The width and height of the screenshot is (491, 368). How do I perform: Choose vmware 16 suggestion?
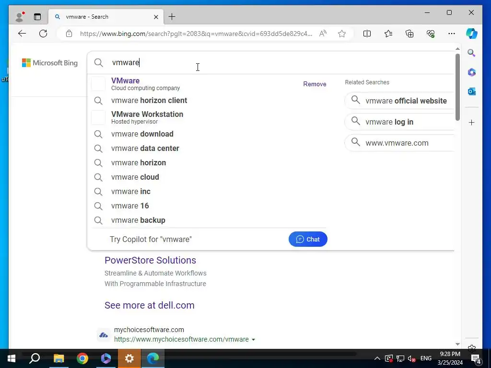pos(209,206)
